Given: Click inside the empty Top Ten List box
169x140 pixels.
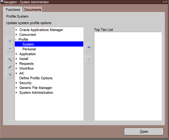Looking at the screenshot, I should tap(128, 76).
